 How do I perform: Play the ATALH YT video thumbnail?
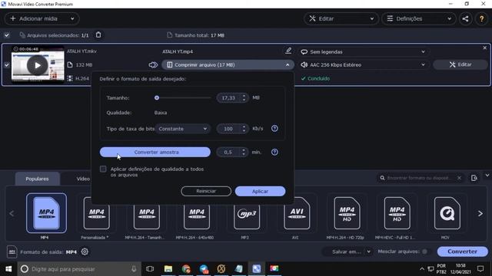click(x=38, y=65)
